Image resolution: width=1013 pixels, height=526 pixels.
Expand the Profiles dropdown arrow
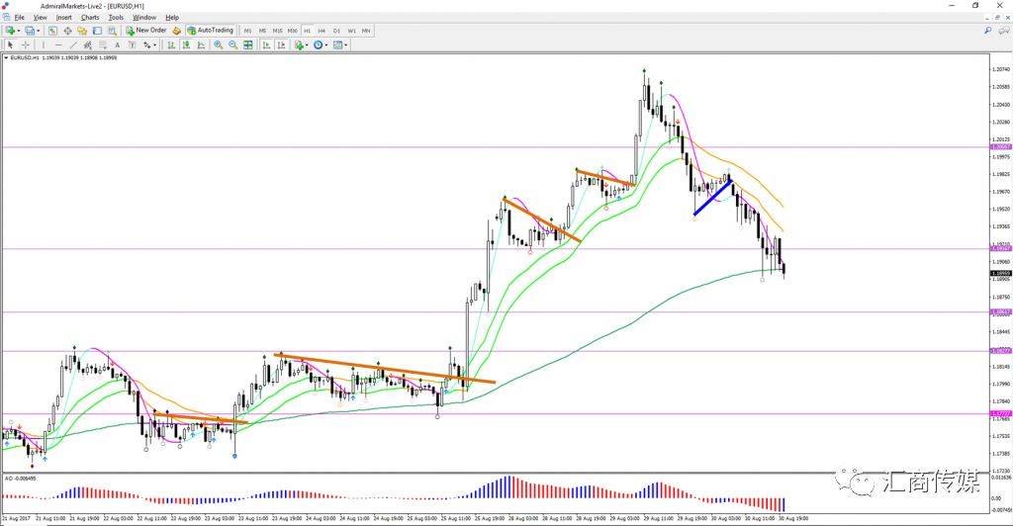point(39,31)
